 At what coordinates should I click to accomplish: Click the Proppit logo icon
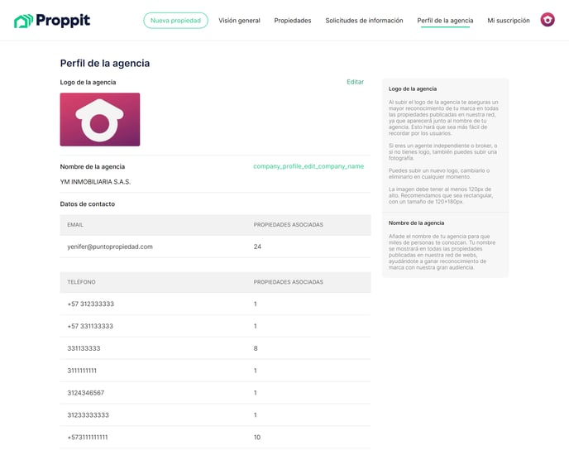[23, 21]
